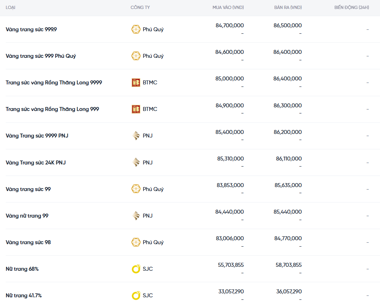The image size is (380, 307).
Task: Select Trang sức vàng Rồng Thăng Long 9999
Action: click(54, 83)
